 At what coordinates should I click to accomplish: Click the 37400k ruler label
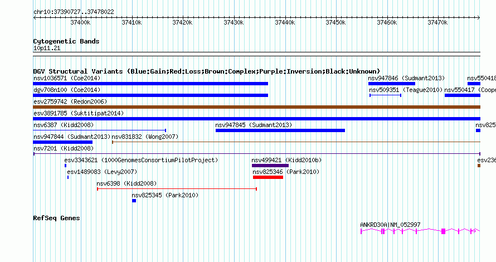click(x=80, y=22)
